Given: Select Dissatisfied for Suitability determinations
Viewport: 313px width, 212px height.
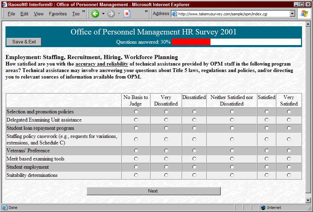Looking at the screenshot, I should [194, 175].
